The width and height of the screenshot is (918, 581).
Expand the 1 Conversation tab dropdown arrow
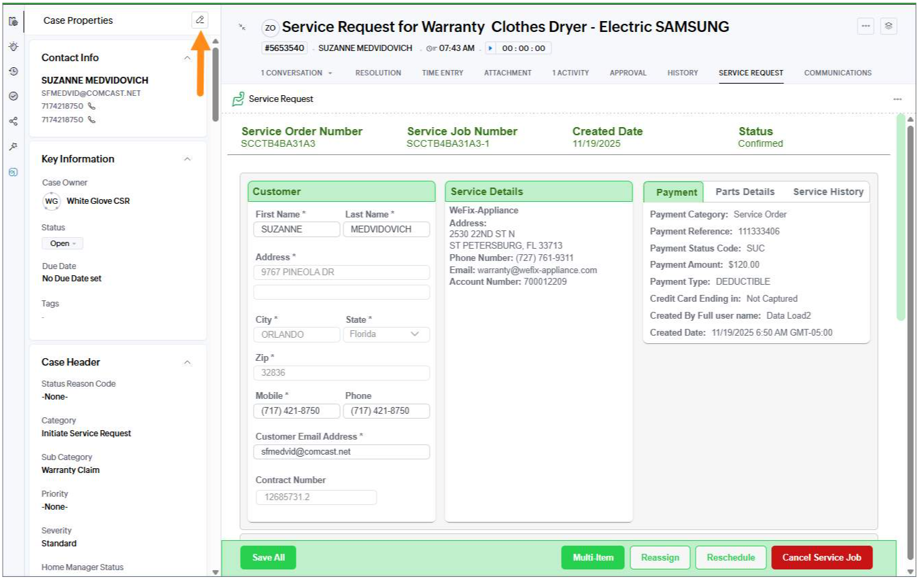(x=330, y=73)
